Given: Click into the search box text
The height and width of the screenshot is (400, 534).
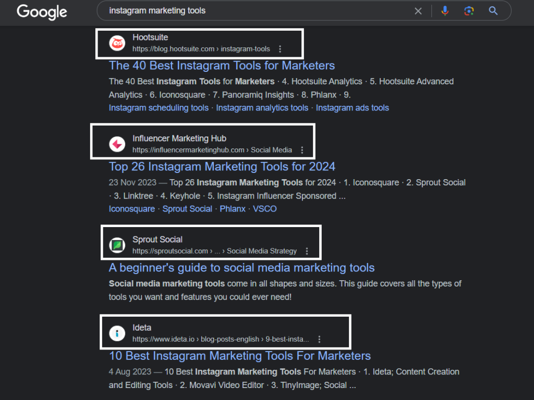Looking at the screenshot, I should pyautogui.click(x=157, y=10).
